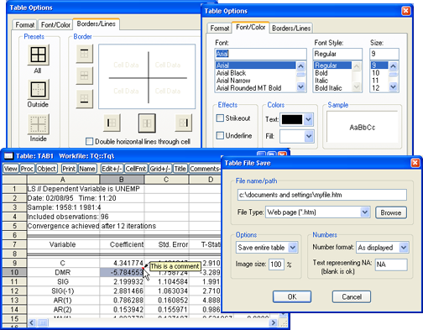The image size is (423, 330).
Task: Click the Edit+/- toolbar button
Action: point(112,169)
